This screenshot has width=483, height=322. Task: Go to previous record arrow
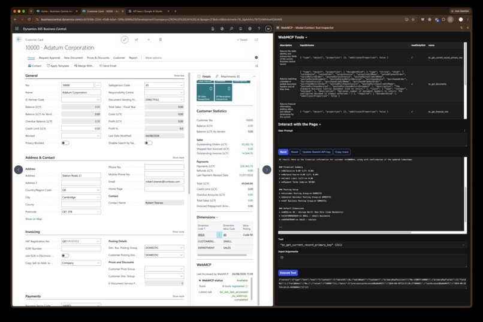[x=19, y=169]
